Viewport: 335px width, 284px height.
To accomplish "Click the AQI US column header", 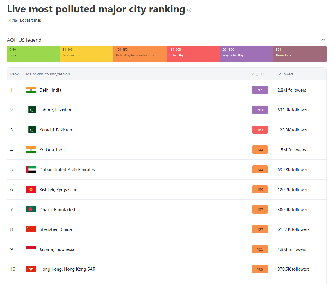I will (x=259, y=74).
